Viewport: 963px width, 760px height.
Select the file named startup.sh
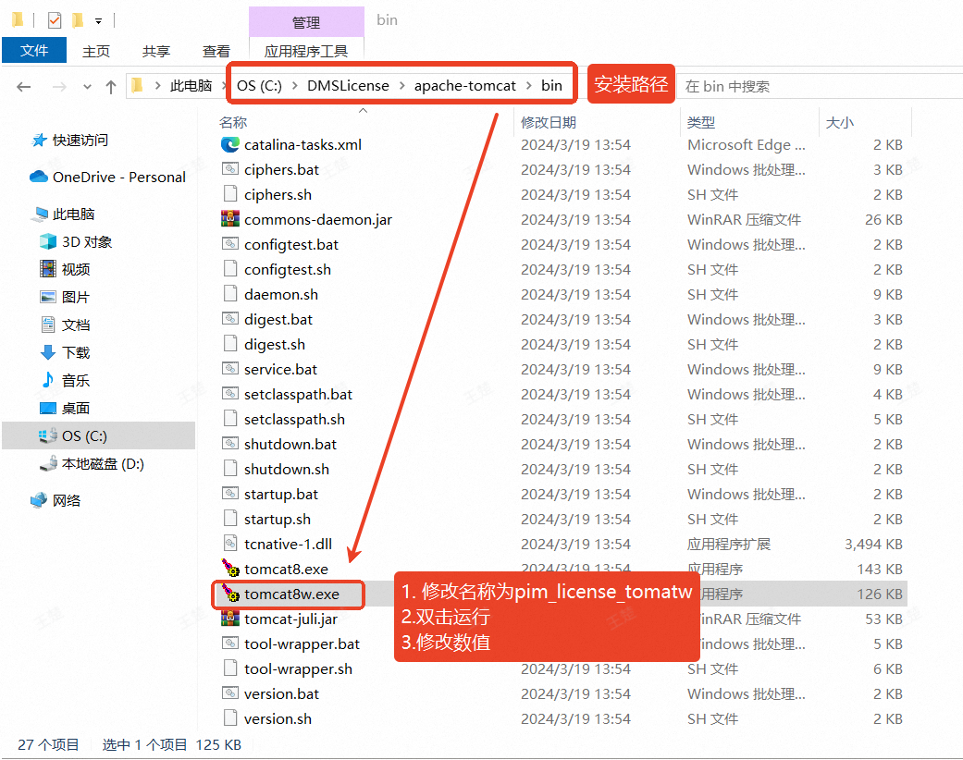[278, 520]
